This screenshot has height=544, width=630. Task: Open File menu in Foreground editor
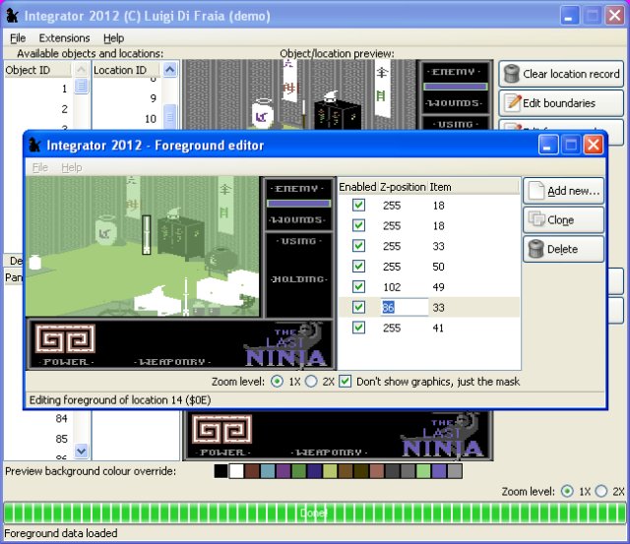pos(40,167)
